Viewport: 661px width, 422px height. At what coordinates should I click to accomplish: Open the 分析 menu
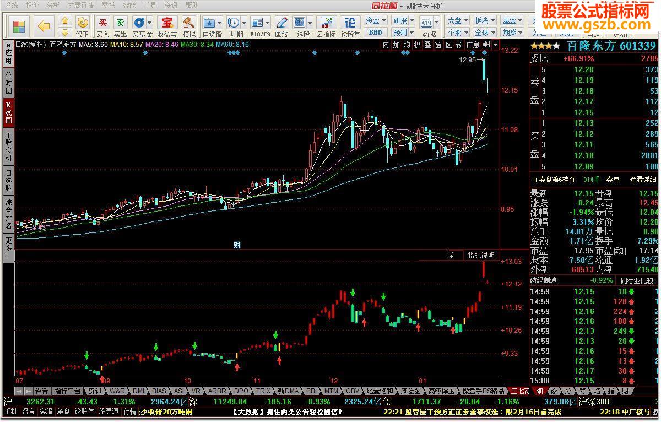pos(53,6)
